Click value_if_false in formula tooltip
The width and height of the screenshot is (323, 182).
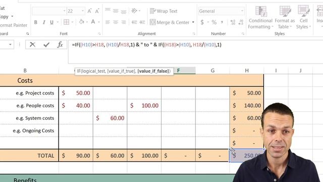(153, 71)
